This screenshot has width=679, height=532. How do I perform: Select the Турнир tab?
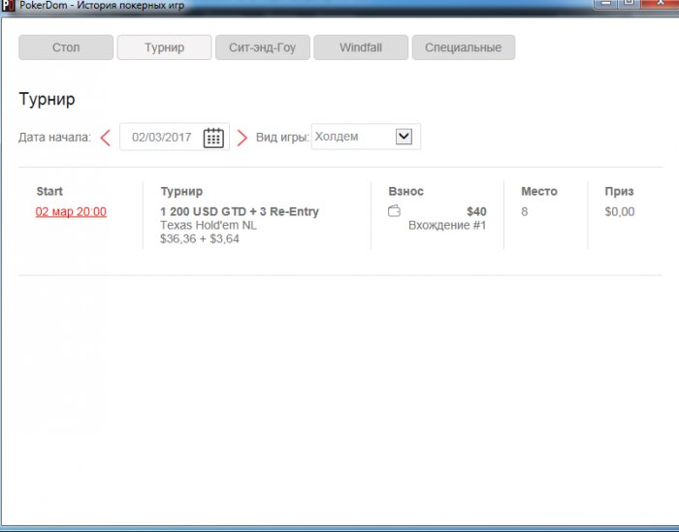click(165, 47)
